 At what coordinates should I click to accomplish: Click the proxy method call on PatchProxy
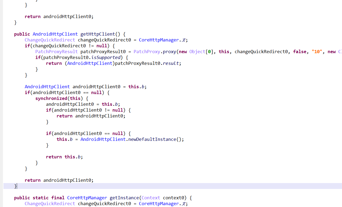click(x=169, y=52)
